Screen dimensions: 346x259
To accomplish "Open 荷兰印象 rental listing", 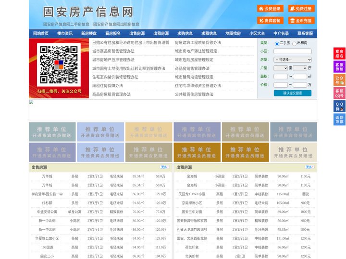I will (x=192, y=247).
